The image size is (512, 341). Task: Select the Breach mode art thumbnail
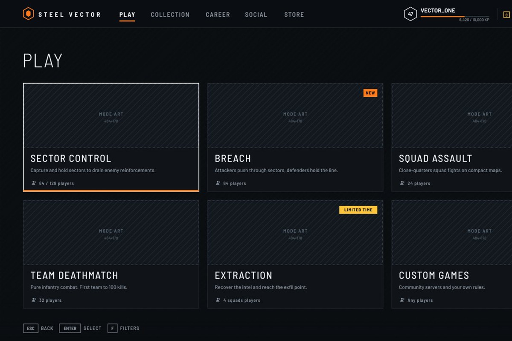(295, 116)
